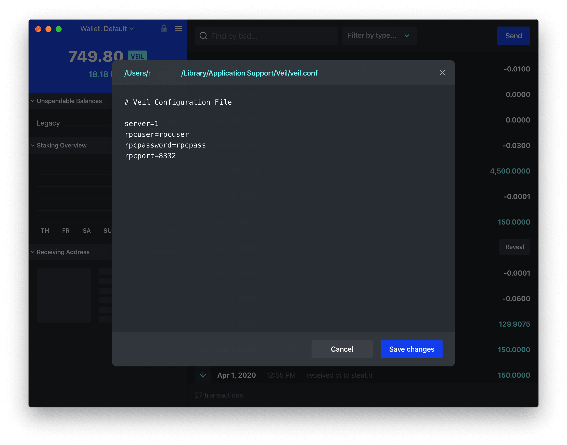The height and width of the screenshot is (445, 567).
Task: Reveal the hidden transaction amount
Action: tap(514, 247)
